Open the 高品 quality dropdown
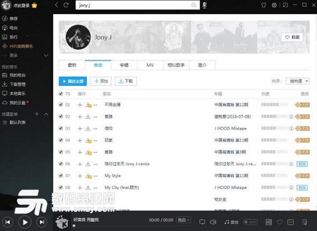The height and width of the screenshot is (231, 317). pyautogui.click(x=183, y=220)
